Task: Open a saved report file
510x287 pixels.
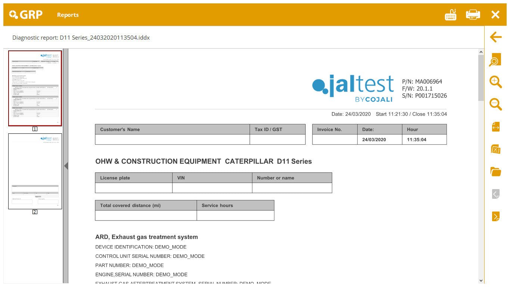Action: (495, 172)
